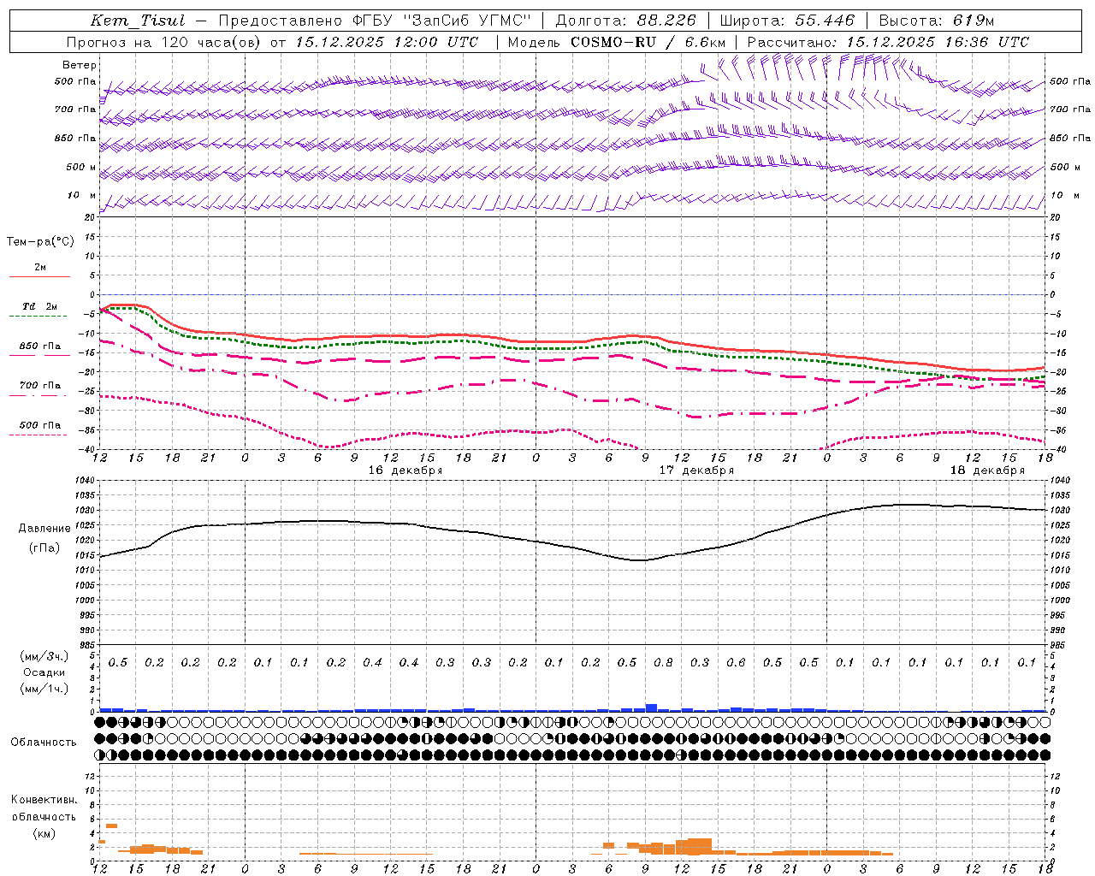1095x876 pixels.
Task: Click the 10 м wind level label on the left
Action: [x=82, y=195]
